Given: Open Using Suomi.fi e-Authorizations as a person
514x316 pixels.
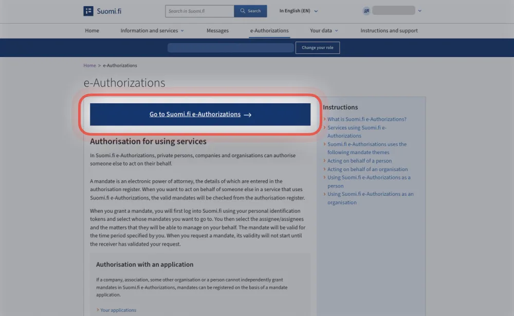Looking at the screenshot, I should (369, 181).
